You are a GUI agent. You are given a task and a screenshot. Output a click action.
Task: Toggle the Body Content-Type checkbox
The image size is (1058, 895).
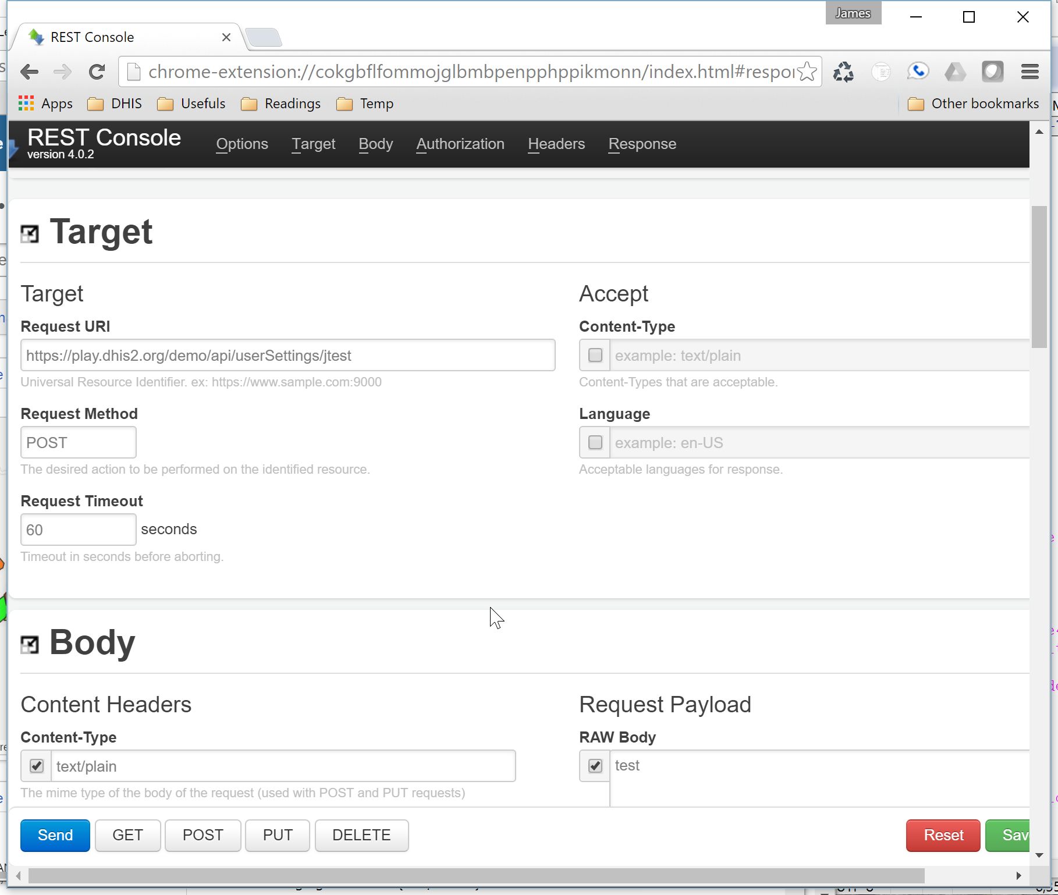pos(36,766)
